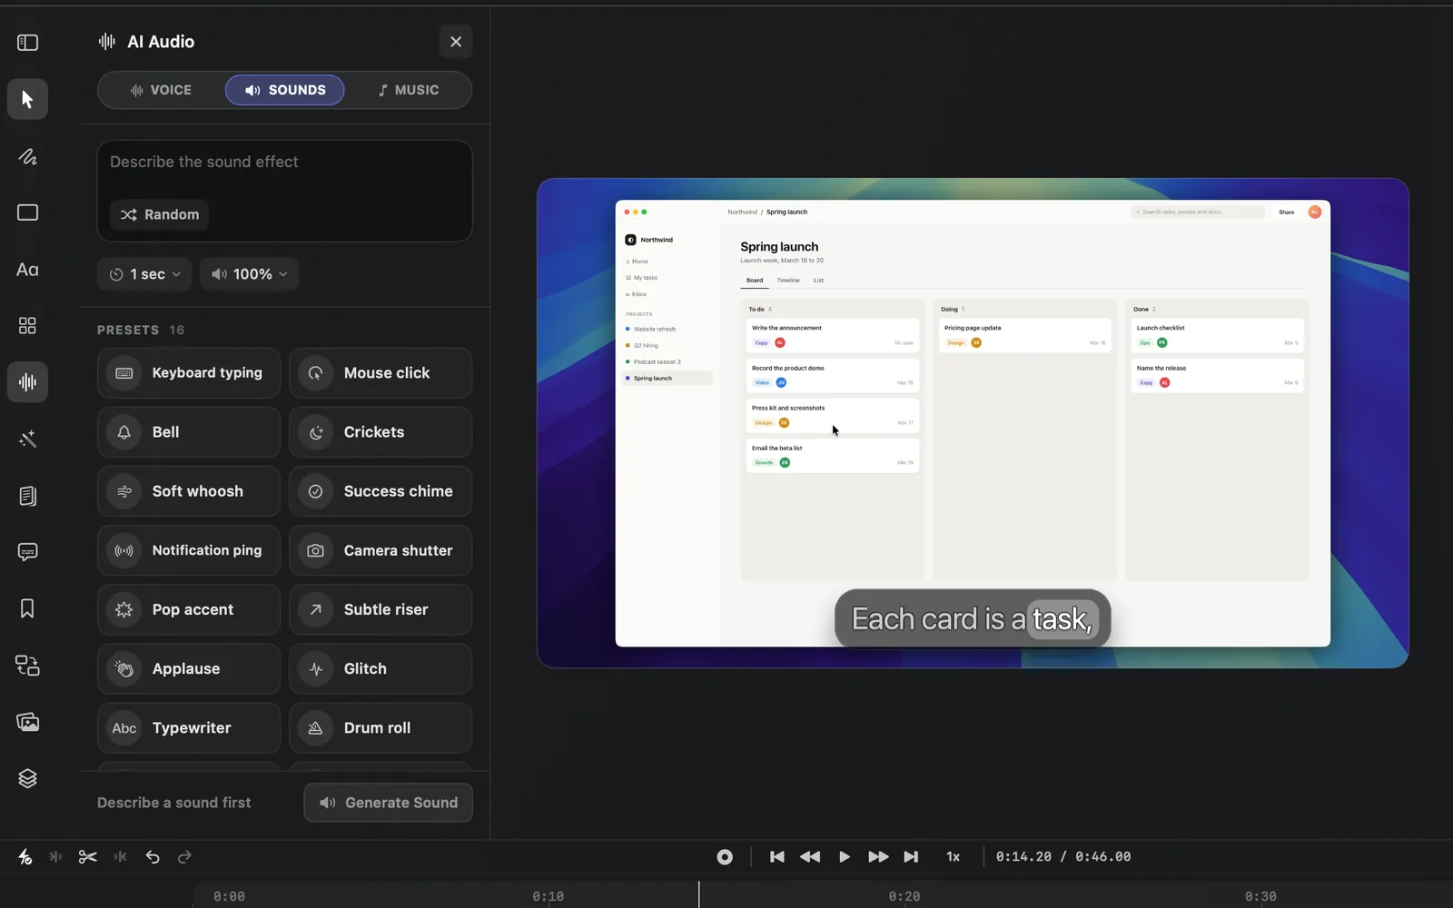Choose the Crickets preset
This screenshot has width=1453, height=908.
381,432
